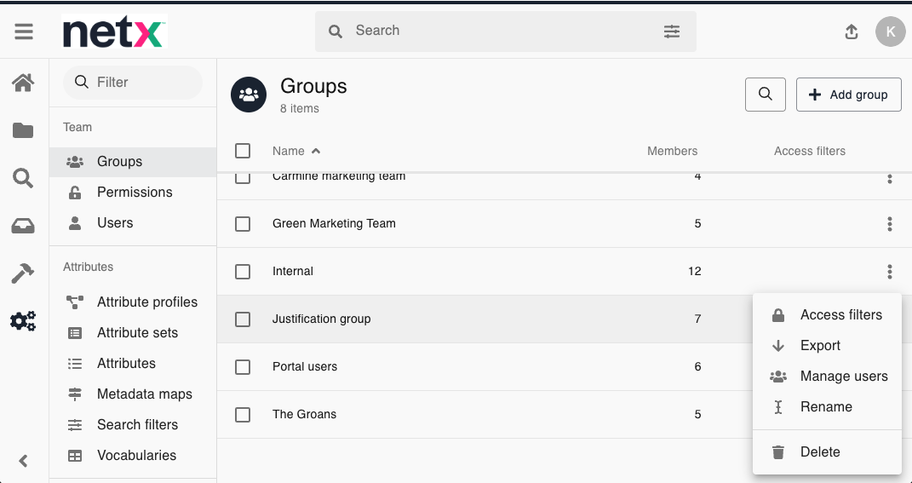The height and width of the screenshot is (483, 912).
Task: Toggle the select-all groups checkbox
Action: point(243,151)
